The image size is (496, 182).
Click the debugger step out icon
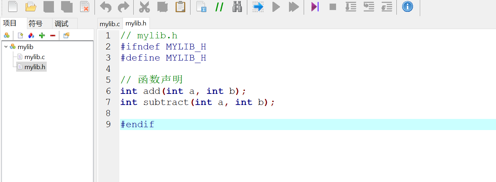pos(387,6)
